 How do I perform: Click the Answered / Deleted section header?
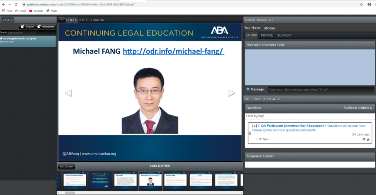(310, 156)
